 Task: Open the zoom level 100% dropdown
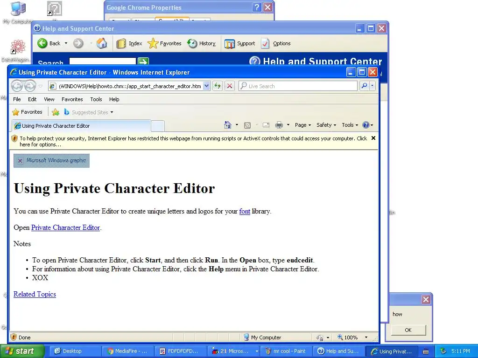coord(366,337)
